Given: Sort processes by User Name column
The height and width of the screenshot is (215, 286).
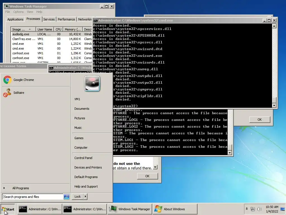Looking at the screenshot, I should [x=45, y=29].
